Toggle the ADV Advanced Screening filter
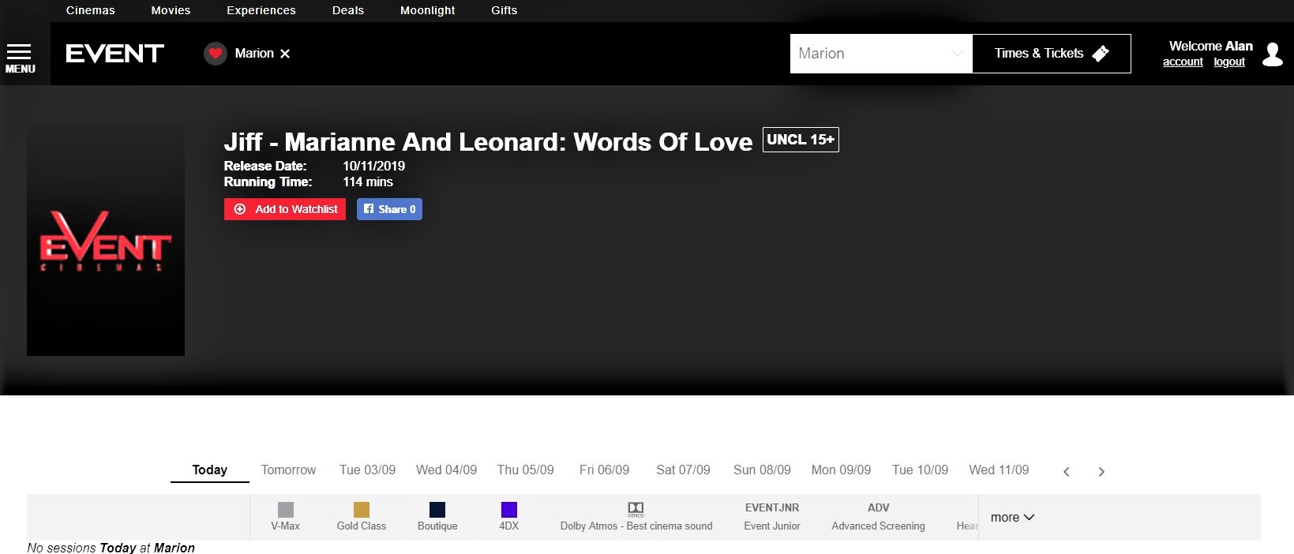The height and width of the screenshot is (554, 1294). pos(878,517)
